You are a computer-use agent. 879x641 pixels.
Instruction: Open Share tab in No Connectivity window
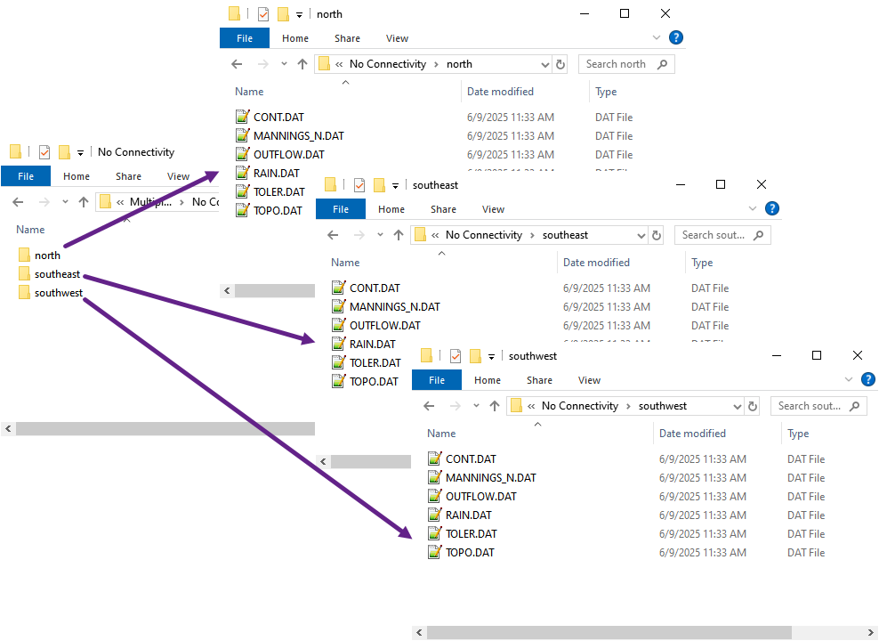point(128,176)
